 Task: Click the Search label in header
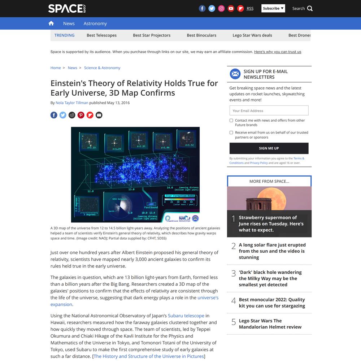[299, 9]
